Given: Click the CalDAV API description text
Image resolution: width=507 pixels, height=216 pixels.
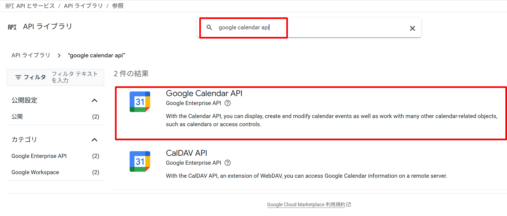Looking at the screenshot, I should pos(306,176).
